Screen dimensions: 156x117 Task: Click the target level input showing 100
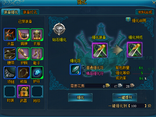[137, 106]
